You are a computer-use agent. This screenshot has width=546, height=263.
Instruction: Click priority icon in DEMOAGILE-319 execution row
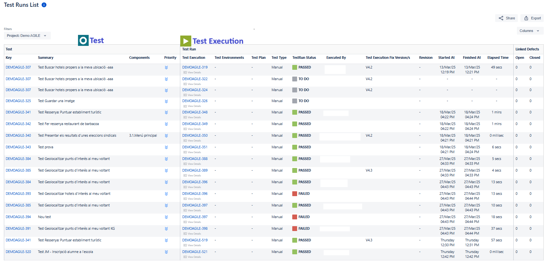click(166, 68)
